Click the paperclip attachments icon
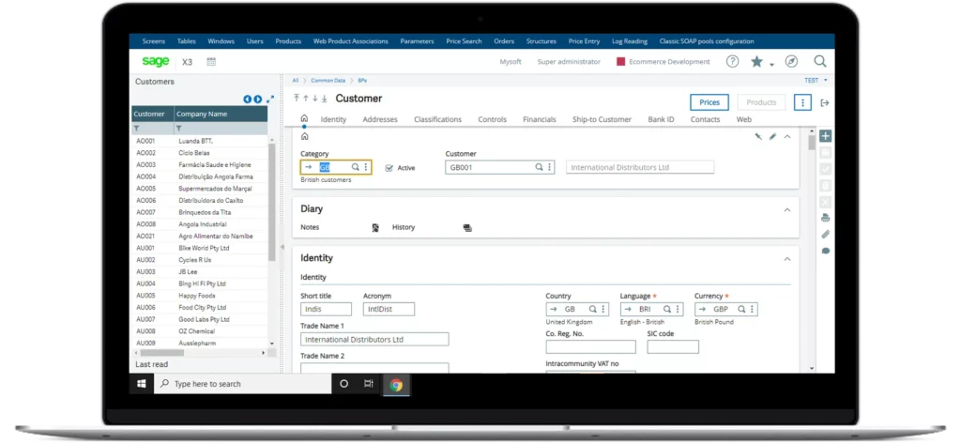This screenshot has height=444, width=961. pos(826,235)
